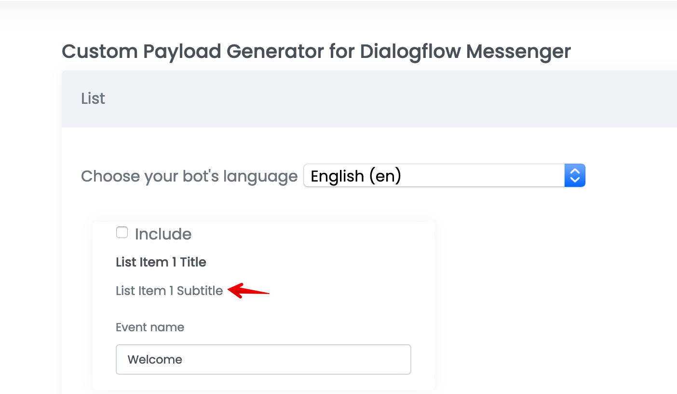Screen dimensions: 677x394
Task: Enable the Include checkbox
Action: [122, 233]
